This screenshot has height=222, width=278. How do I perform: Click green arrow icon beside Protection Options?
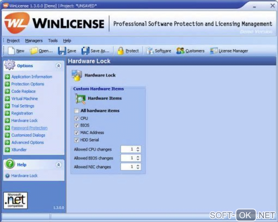[7, 84]
